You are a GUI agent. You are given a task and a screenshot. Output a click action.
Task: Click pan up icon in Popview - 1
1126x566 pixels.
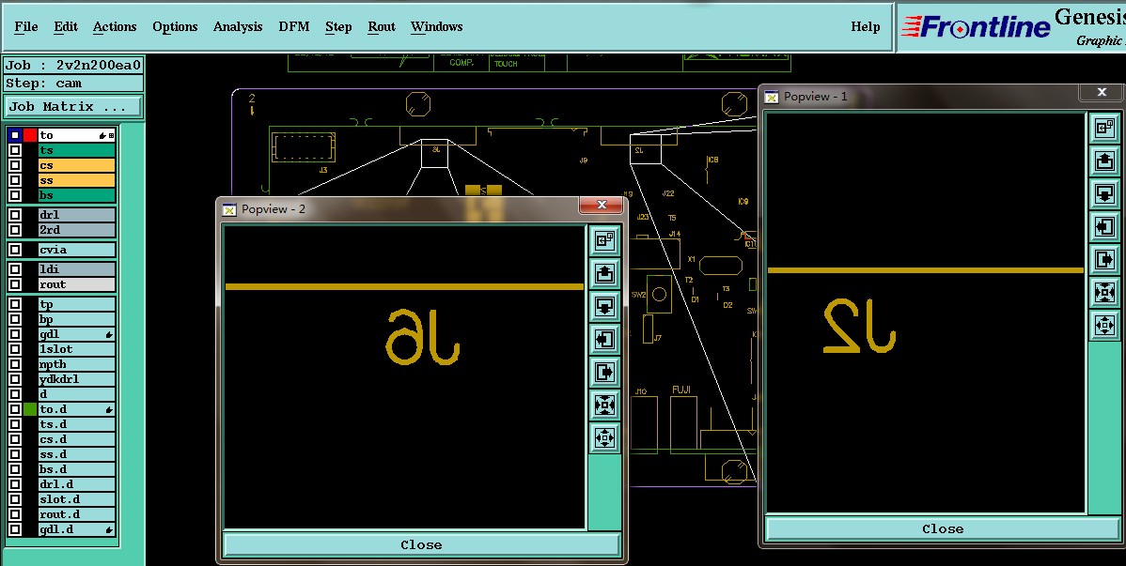(1103, 161)
